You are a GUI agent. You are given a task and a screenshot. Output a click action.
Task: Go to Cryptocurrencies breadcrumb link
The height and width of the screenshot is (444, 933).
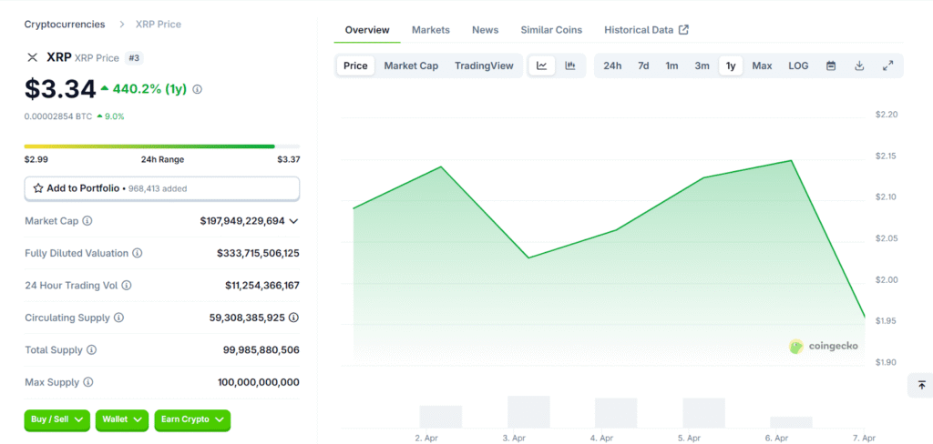click(x=65, y=25)
